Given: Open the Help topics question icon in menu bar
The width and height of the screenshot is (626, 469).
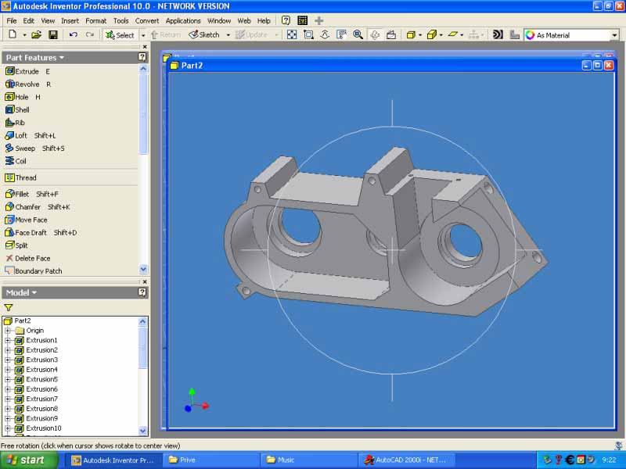Looking at the screenshot, I should (286, 20).
